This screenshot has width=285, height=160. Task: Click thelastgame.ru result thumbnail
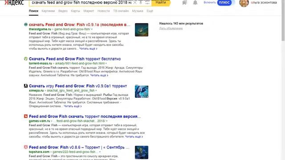[142, 30]
